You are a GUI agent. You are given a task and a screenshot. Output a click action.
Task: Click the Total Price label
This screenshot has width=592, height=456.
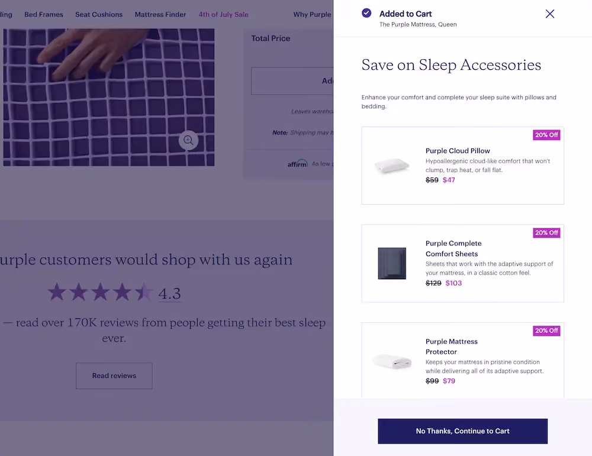point(271,38)
